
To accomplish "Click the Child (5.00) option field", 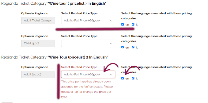I will coord(38,43).
